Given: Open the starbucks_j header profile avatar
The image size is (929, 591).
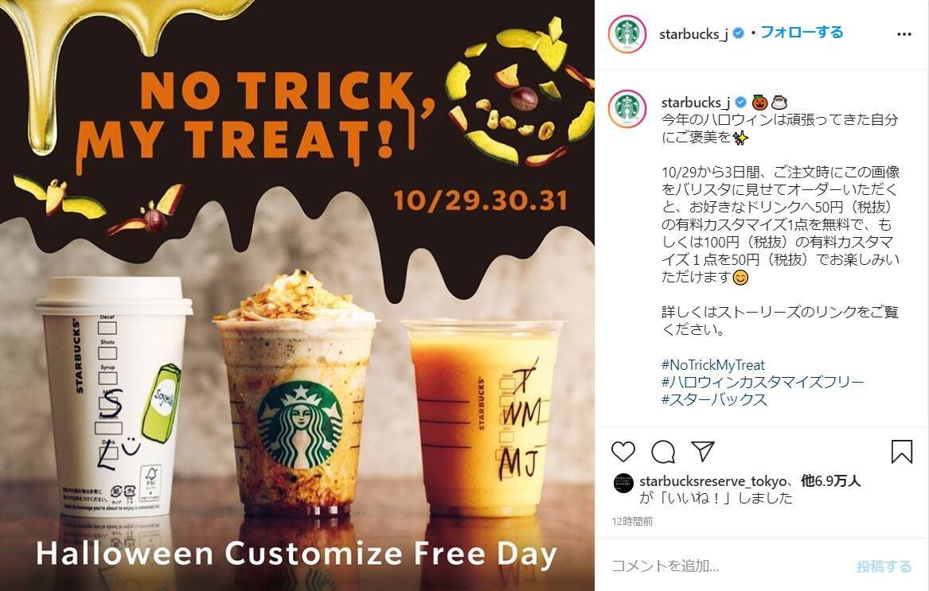Looking at the screenshot, I should (x=626, y=33).
